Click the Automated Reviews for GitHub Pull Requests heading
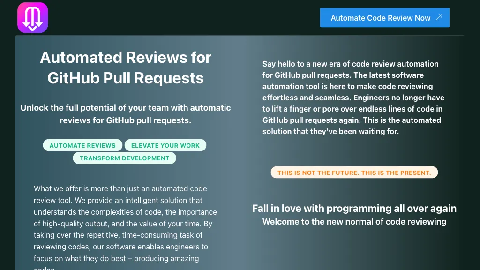 126,67
